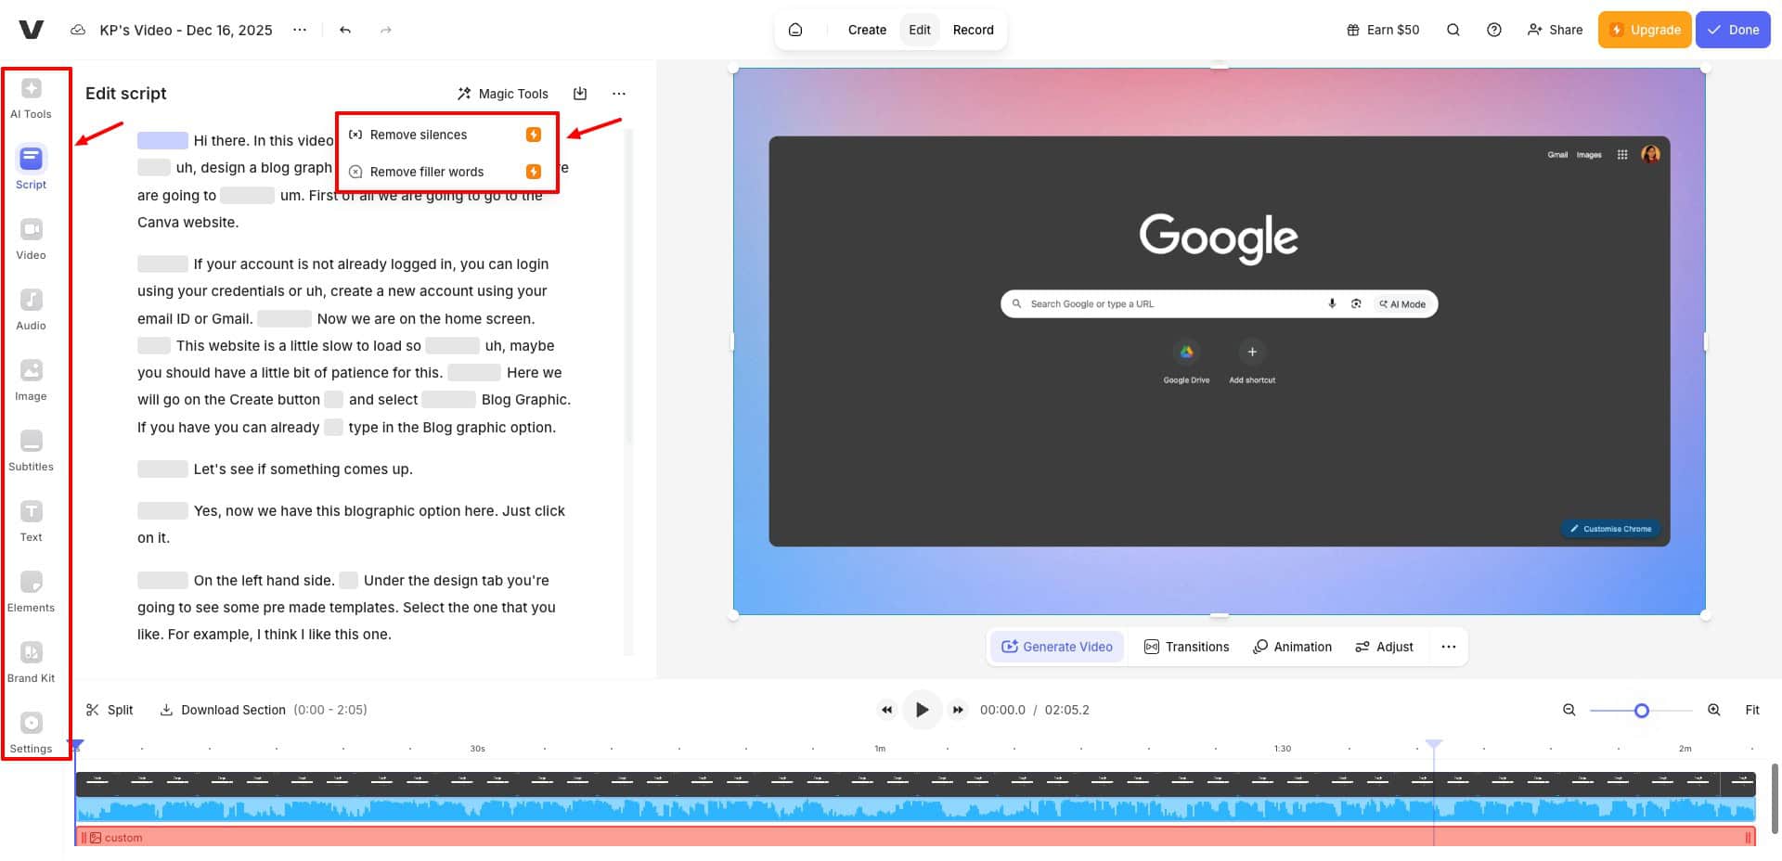The image size is (1782, 861).
Task: Click the Generate Video button
Action: [x=1056, y=647]
